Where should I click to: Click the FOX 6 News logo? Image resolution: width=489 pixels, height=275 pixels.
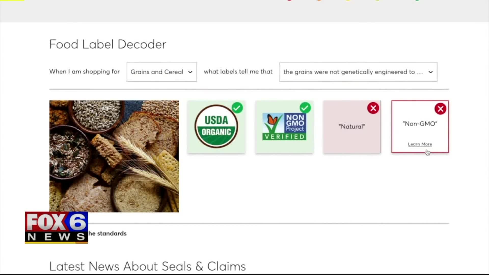pos(56,228)
